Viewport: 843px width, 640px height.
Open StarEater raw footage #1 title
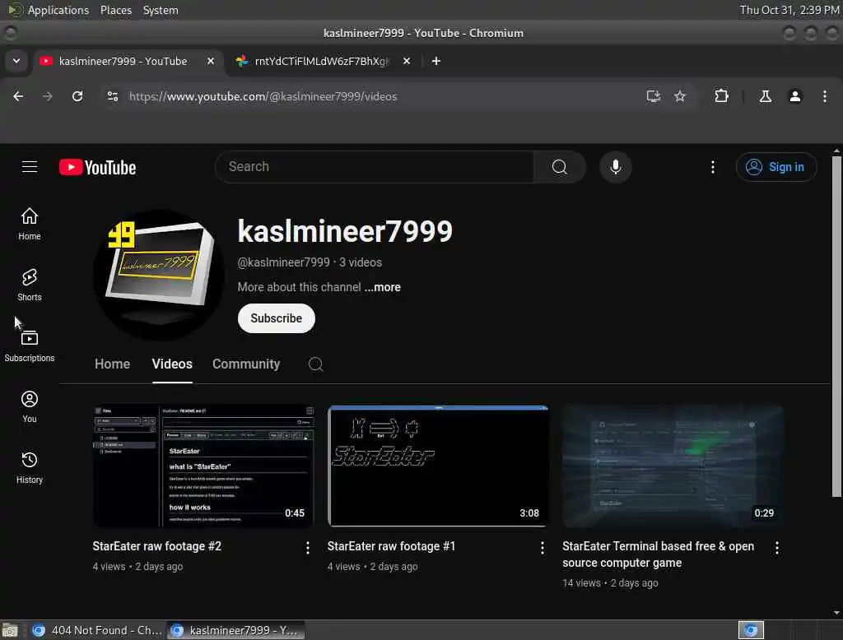point(391,546)
